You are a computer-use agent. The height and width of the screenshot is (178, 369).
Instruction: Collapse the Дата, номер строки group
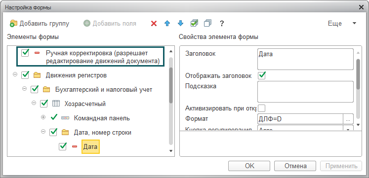click(x=43, y=132)
